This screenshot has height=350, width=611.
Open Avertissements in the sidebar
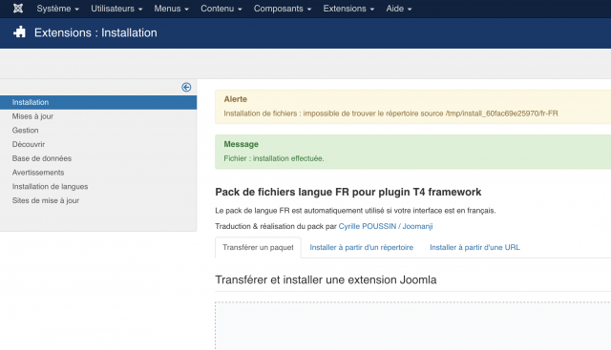pyautogui.click(x=38, y=173)
